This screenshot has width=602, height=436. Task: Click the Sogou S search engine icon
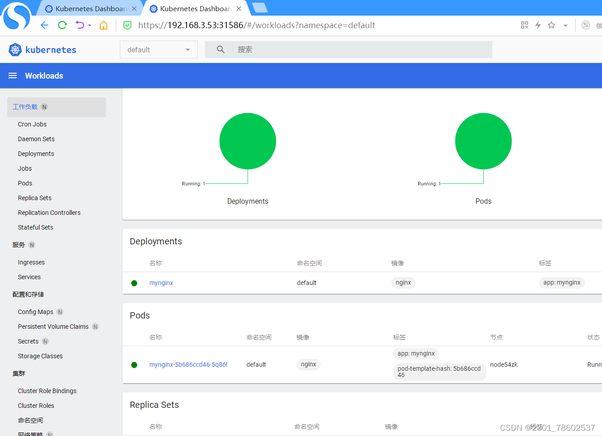click(585, 25)
